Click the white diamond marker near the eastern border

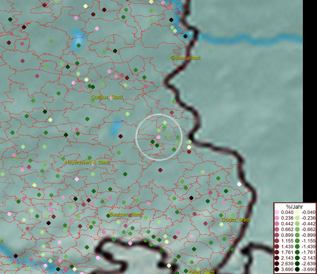(x=239, y=184)
